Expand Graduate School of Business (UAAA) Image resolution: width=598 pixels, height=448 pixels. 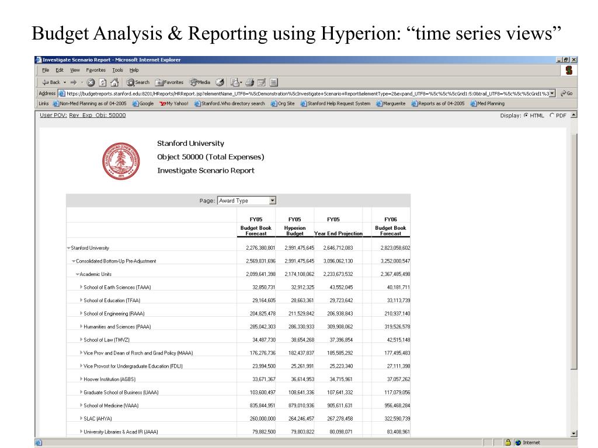click(x=81, y=392)
